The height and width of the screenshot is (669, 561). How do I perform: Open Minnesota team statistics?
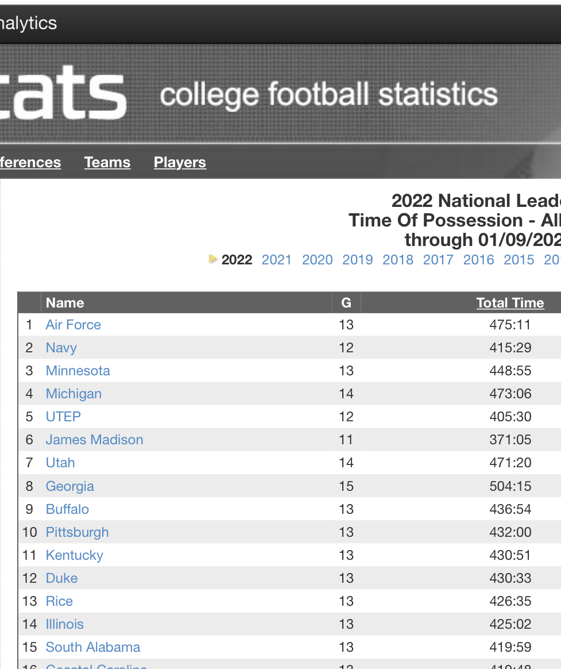[78, 371]
